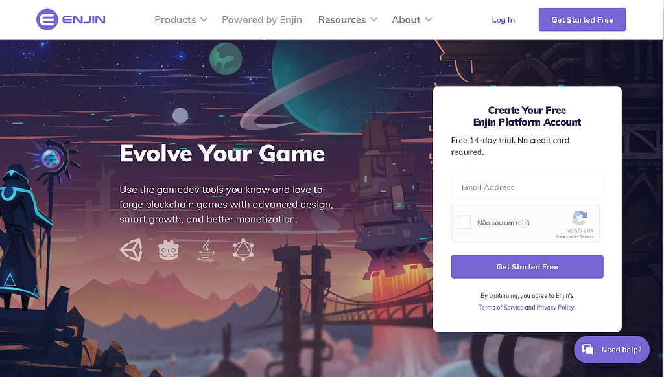Expand the Resources dropdown menu
Screen dimensions: 664x377
(348, 20)
